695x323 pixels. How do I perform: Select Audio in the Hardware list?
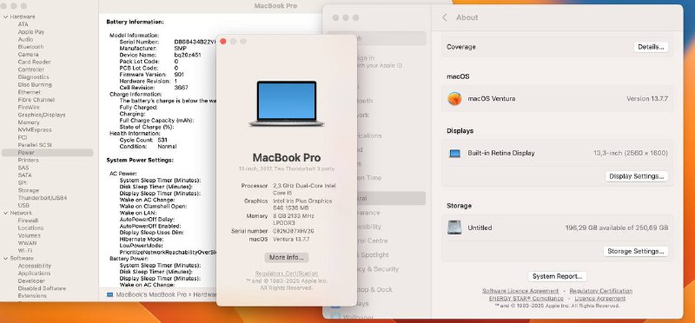(x=25, y=39)
